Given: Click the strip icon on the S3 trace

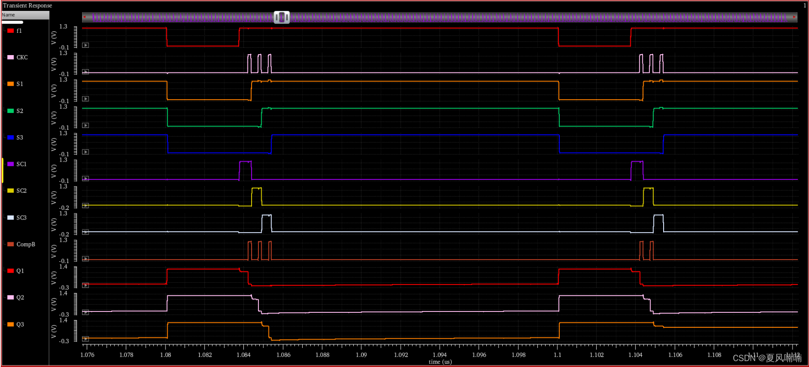Looking at the screenshot, I should pos(85,152).
